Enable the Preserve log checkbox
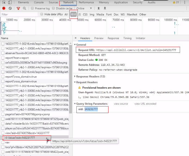 point(33,8)
